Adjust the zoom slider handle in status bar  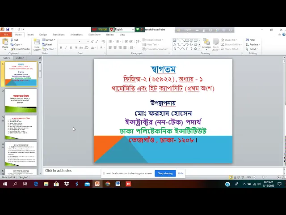(263, 177)
